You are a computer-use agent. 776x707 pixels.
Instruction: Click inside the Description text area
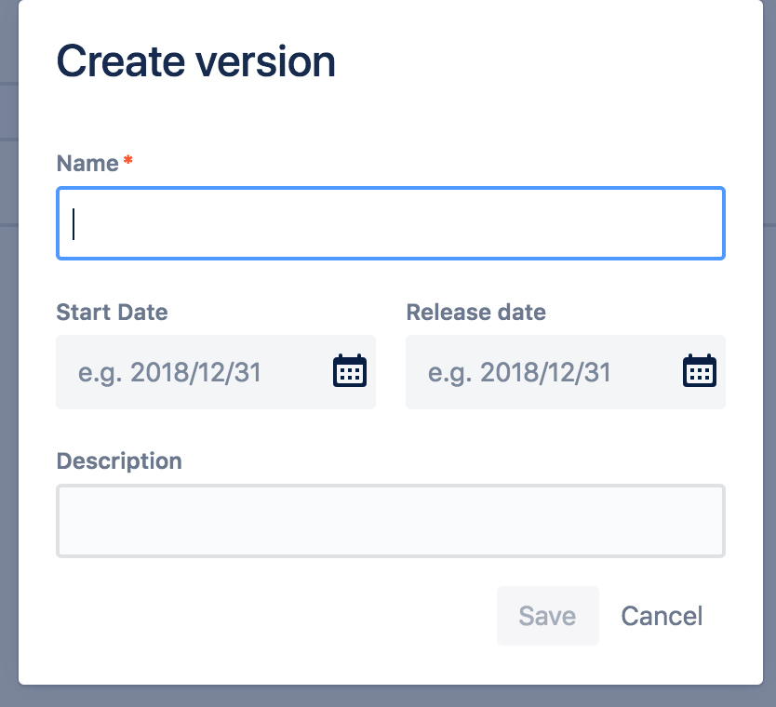[391, 519]
